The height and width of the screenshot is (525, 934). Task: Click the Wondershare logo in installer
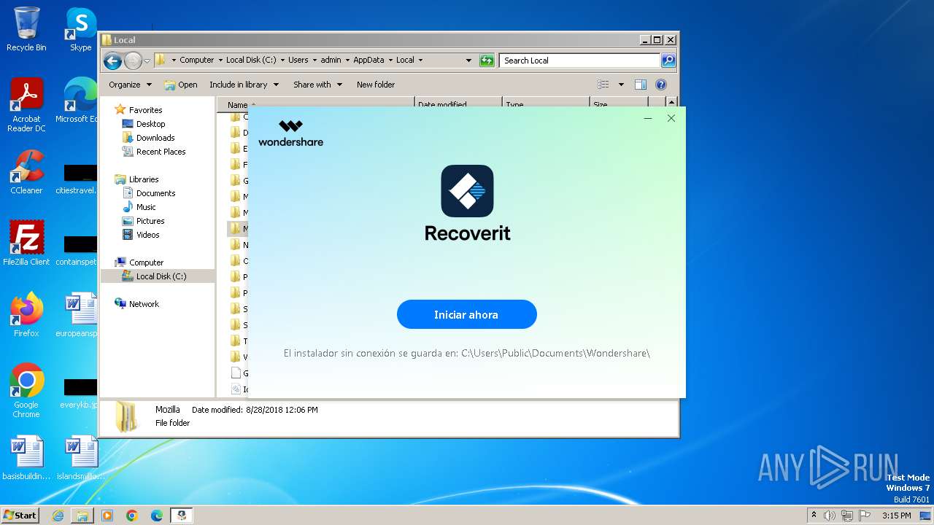click(290, 133)
